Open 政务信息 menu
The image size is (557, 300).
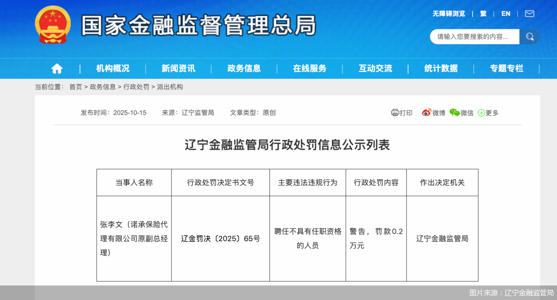(x=244, y=69)
